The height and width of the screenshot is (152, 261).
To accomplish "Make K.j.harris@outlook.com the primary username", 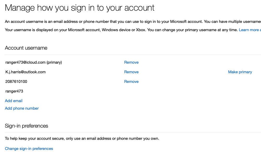I will point(240,72).
